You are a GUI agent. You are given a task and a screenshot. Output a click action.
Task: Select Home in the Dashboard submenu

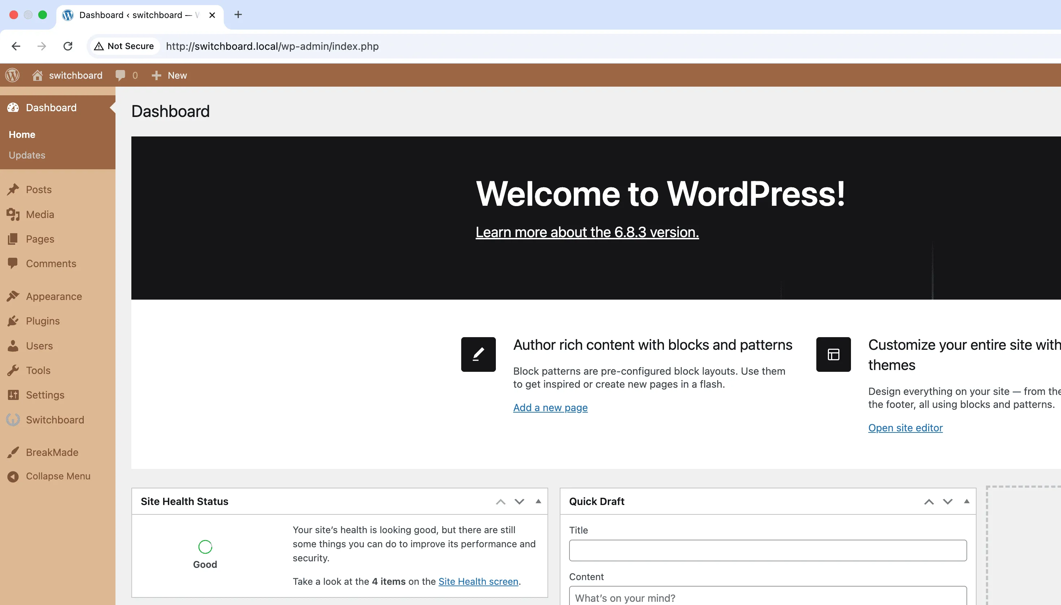[22, 134]
